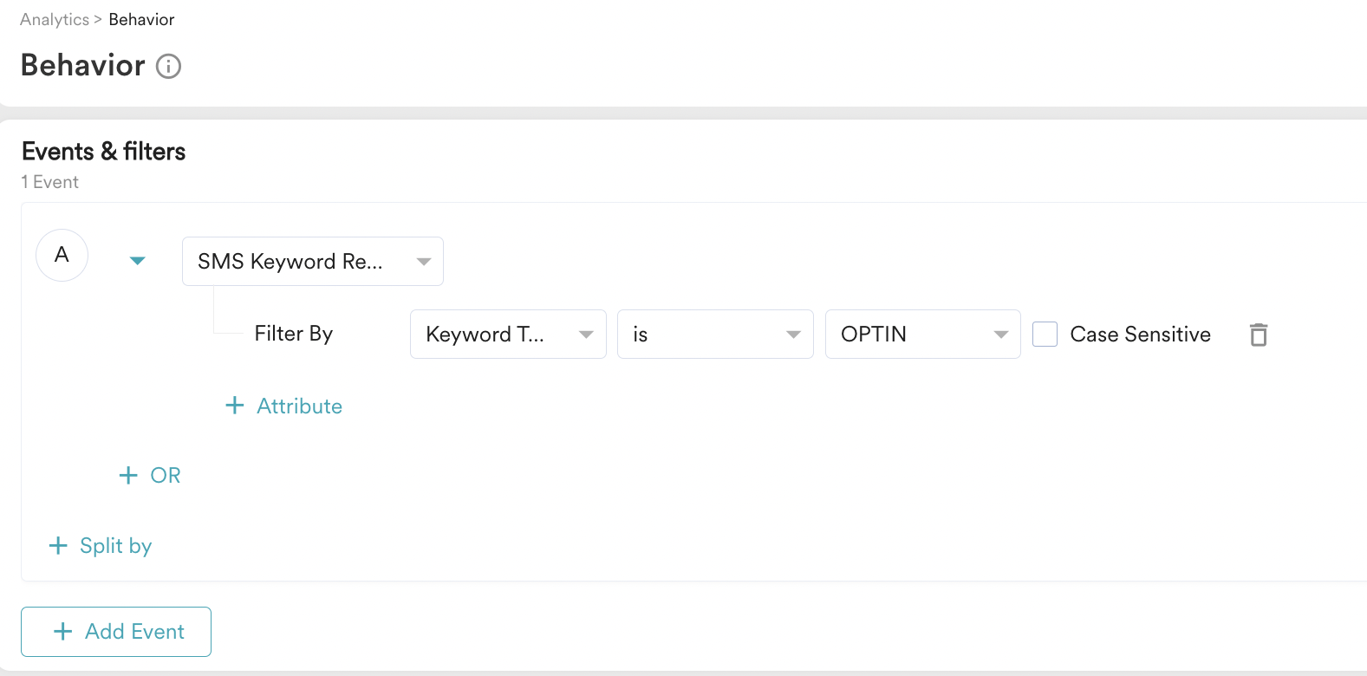This screenshot has width=1367, height=676.
Task: Go to Analytics in the breadcrumb
Action: pos(55,20)
